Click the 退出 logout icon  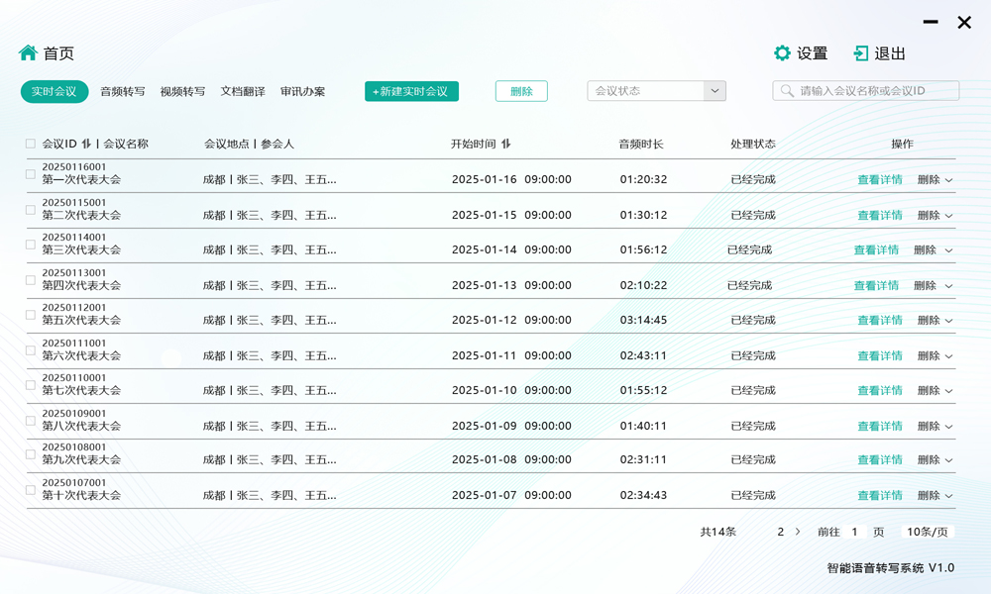click(x=861, y=53)
